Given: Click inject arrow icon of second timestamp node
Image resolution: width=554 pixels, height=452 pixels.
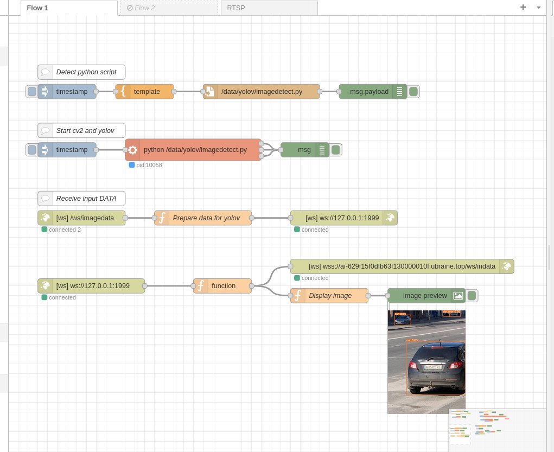Looking at the screenshot, I should [45, 150].
